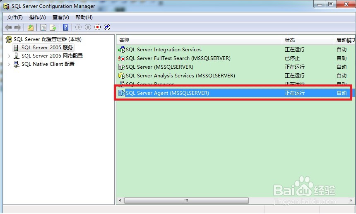
Task: Click the Up one level folder icon
Action: click(31, 27)
